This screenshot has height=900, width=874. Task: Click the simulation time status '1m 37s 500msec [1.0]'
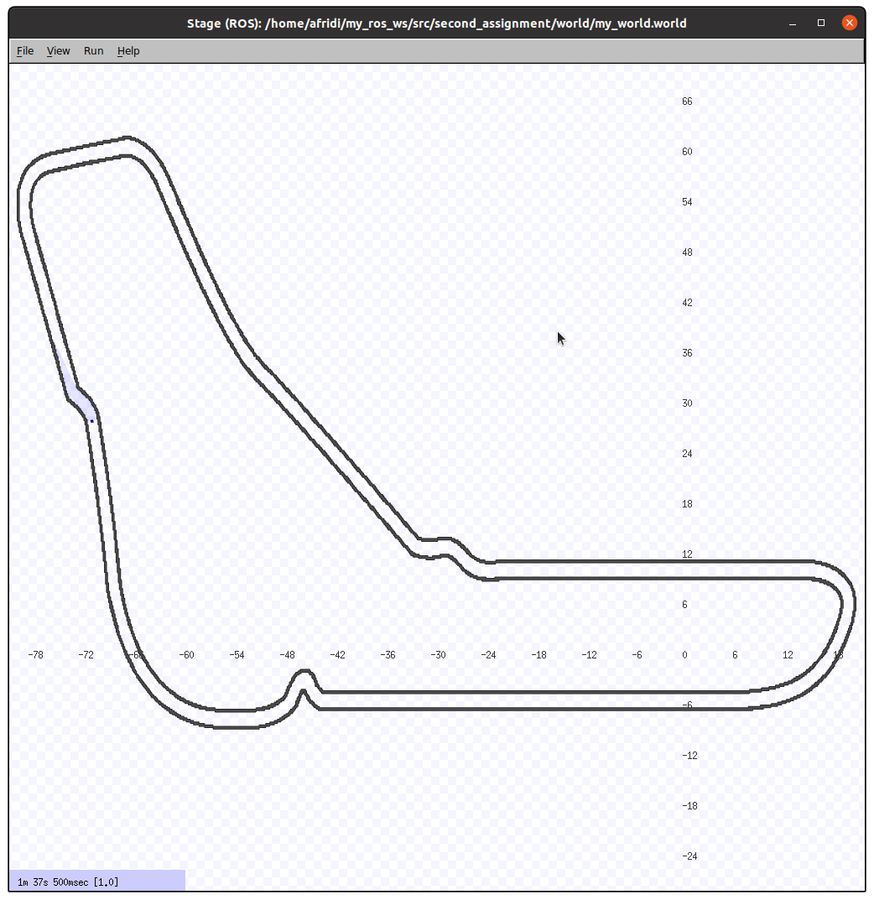[x=68, y=882]
